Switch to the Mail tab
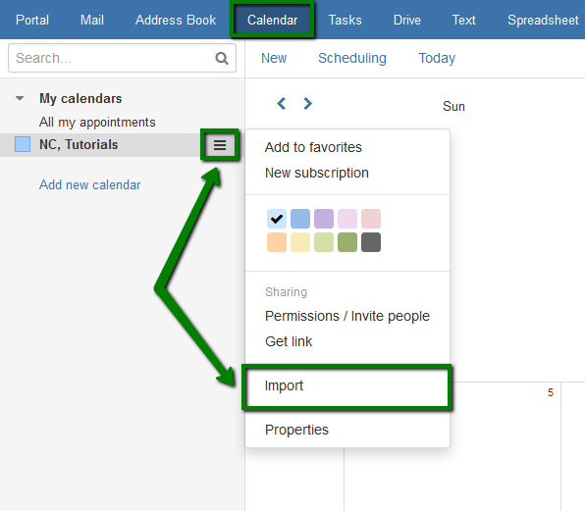Image resolution: width=585 pixels, height=511 pixels. click(x=92, y=20)
